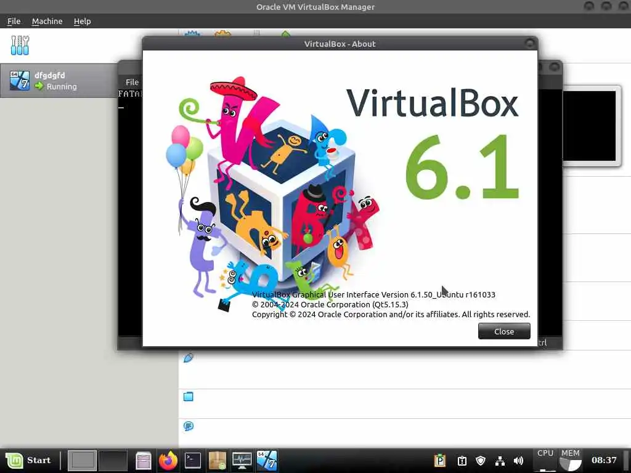Viewport: 631px width, 473px height.
Task: Open the File menu in VirtualBox Manager
Action: click(x=14, y=22)
